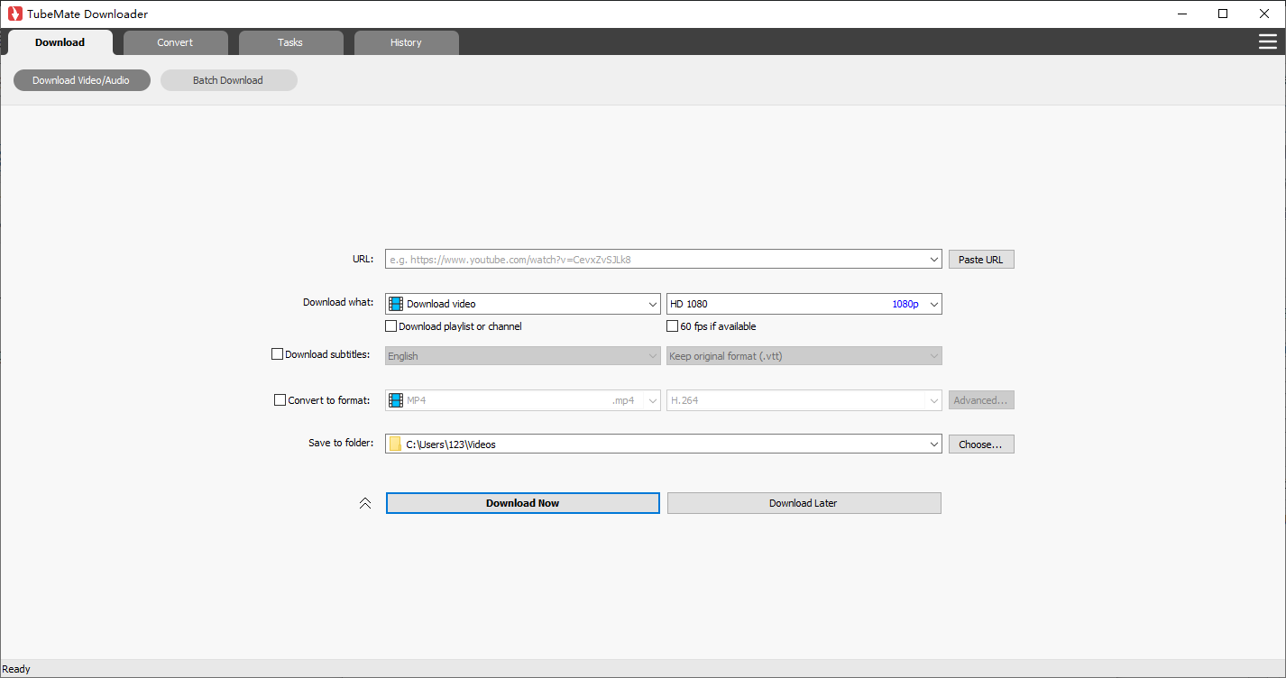Open the URL history dropdown arrow
The width and height of the screenshot is (1286, 678).
pos(934,260)
